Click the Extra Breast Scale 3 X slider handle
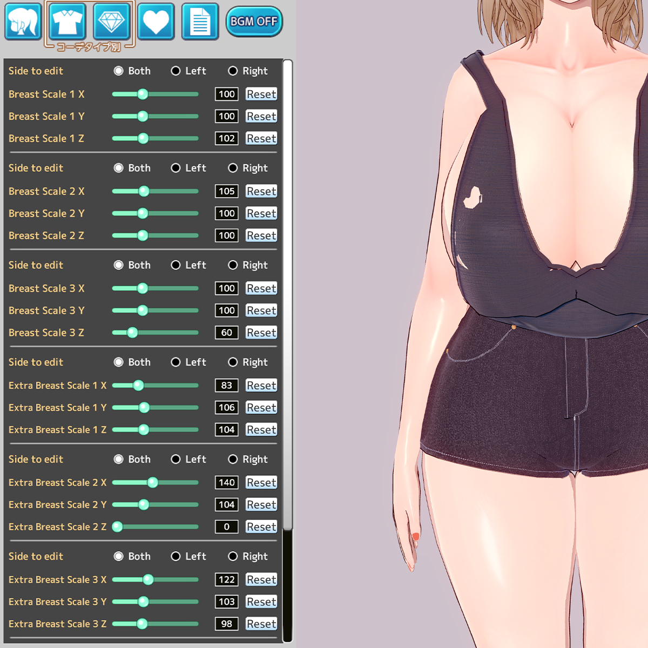The height and width of the screenshot is (648, 648). (148, 579)
